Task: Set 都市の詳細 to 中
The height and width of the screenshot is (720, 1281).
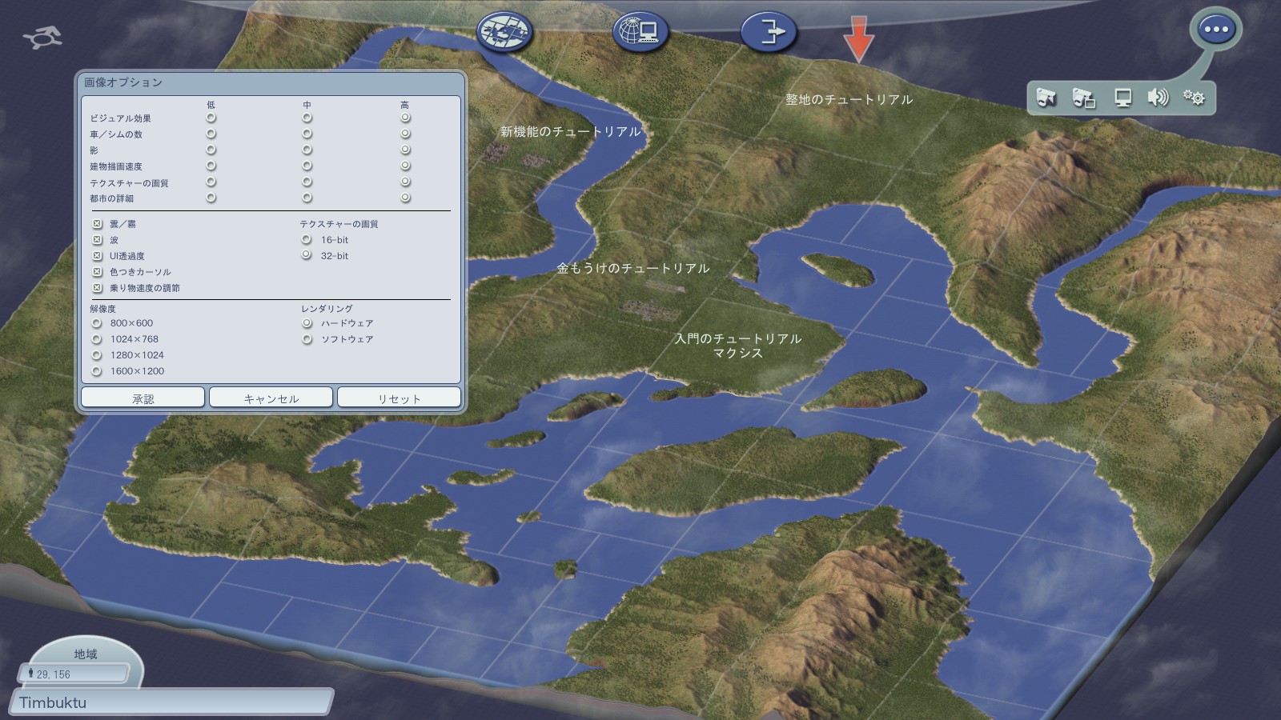Action: (x=307, y=198)
